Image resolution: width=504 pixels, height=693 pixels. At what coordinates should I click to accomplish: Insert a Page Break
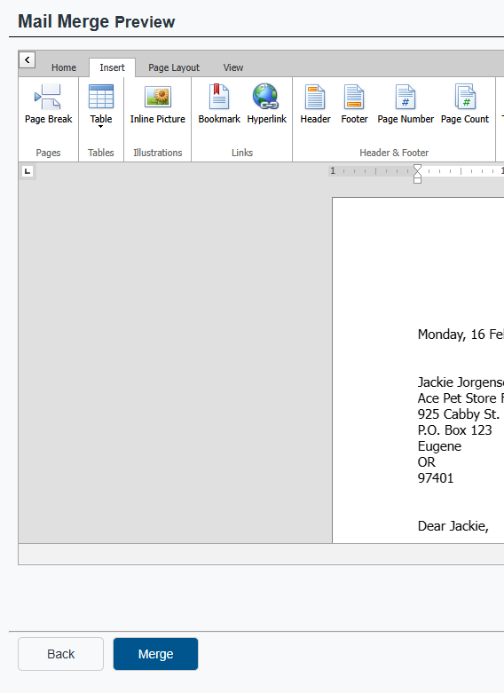click(x=48, y=105)
